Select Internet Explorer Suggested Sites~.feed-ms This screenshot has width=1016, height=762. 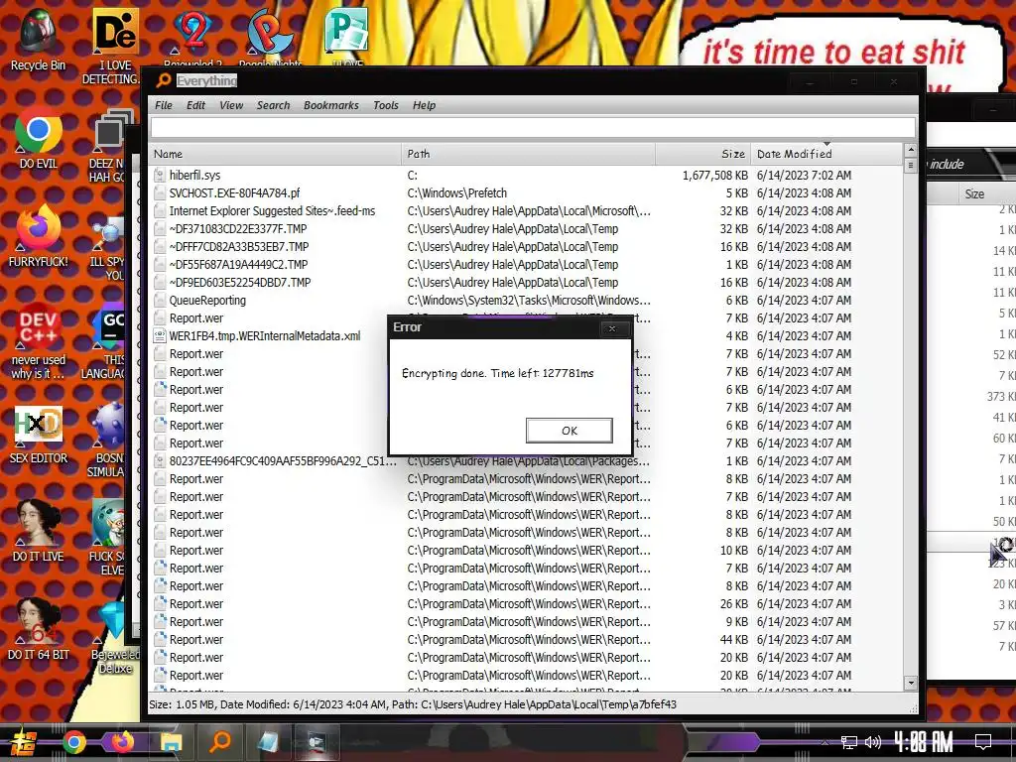point(272,210)
